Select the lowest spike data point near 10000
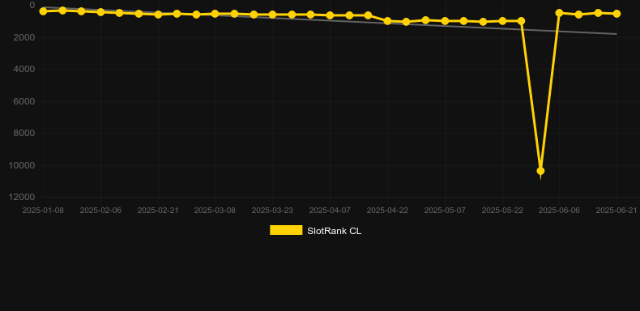Image resolution: width=640 pixels, height=311 pixels. pyautogui.click(x=540, y=171)
